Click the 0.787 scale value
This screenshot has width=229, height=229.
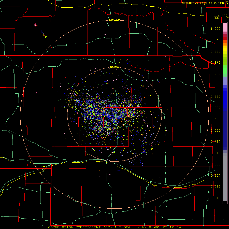216,74
